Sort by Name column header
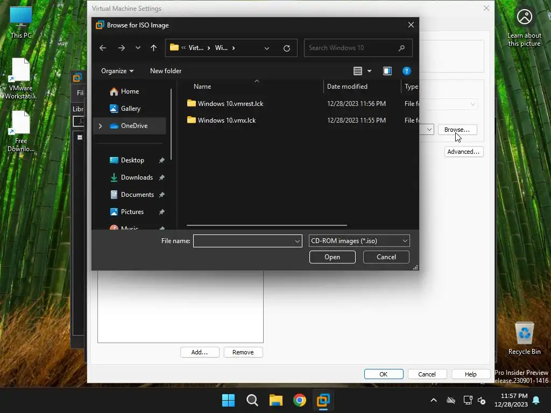The height and width of the screenshot is (413, 551). [202, 87]
